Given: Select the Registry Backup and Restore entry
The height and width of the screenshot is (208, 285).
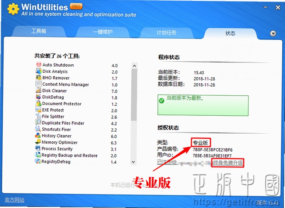Looking at the screenshot, I should 76,156.
